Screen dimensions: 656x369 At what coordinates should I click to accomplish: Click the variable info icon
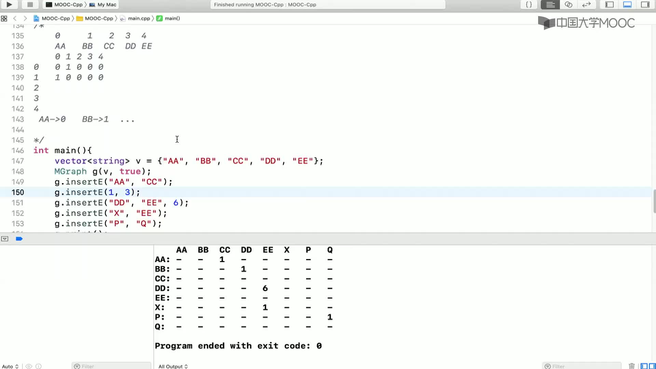39,366
